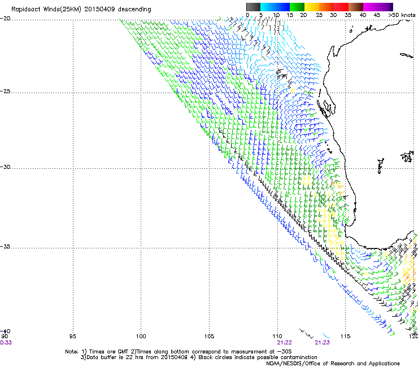Click the '-30' latitude axis label

[x=5, y=167]
